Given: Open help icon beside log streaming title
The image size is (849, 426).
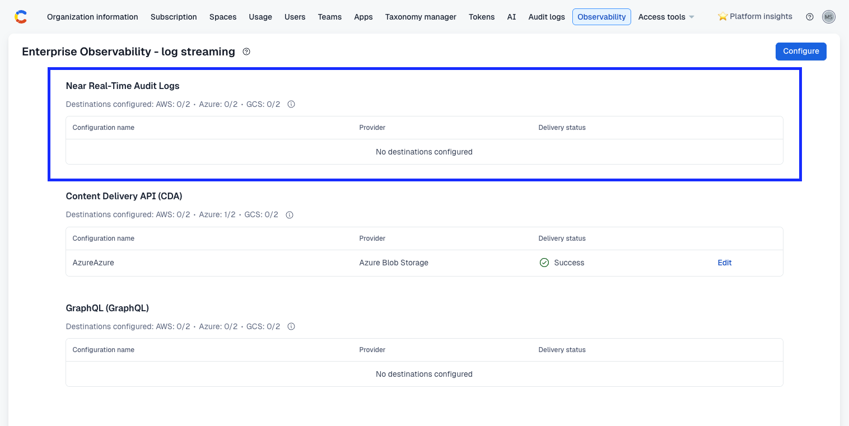Looking at the screenshot, I should [x=246, y=52].
